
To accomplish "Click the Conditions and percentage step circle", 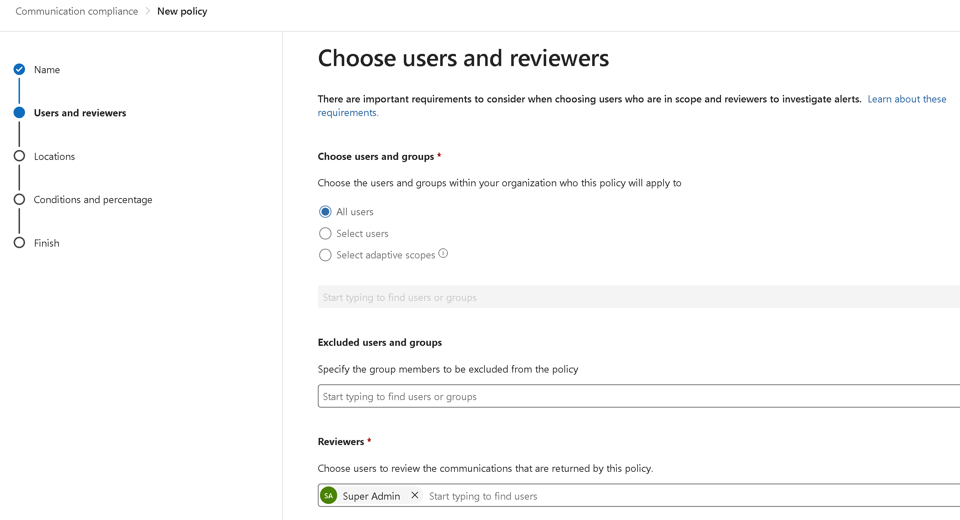I will coord(19,200).
